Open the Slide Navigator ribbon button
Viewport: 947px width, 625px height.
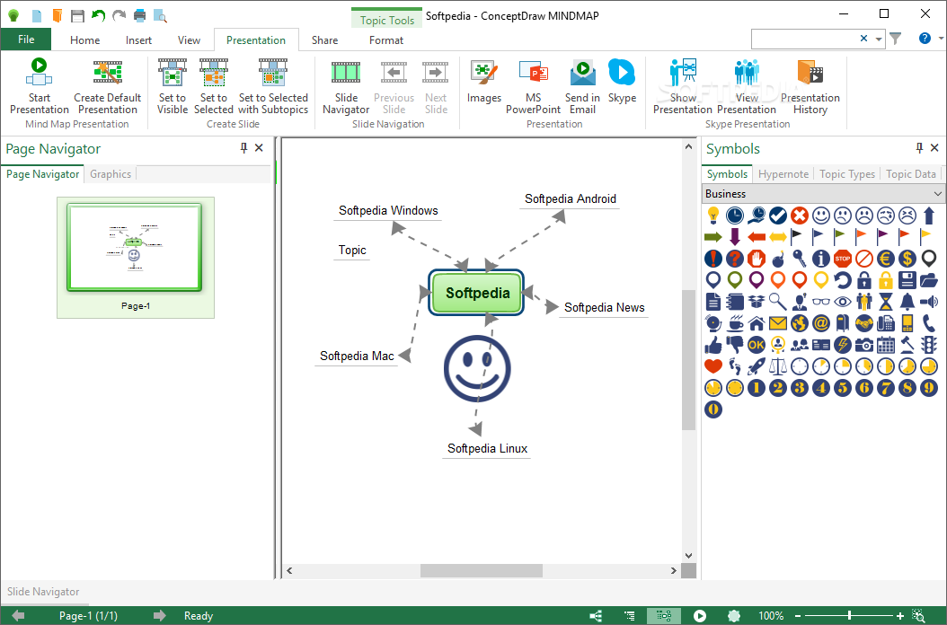(346, 85)
